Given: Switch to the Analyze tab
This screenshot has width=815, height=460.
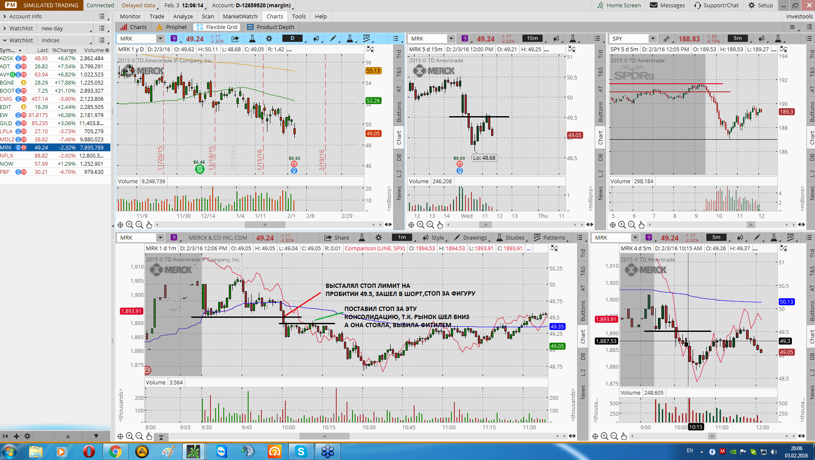Looking at the screenshot, I should point(183,16).
